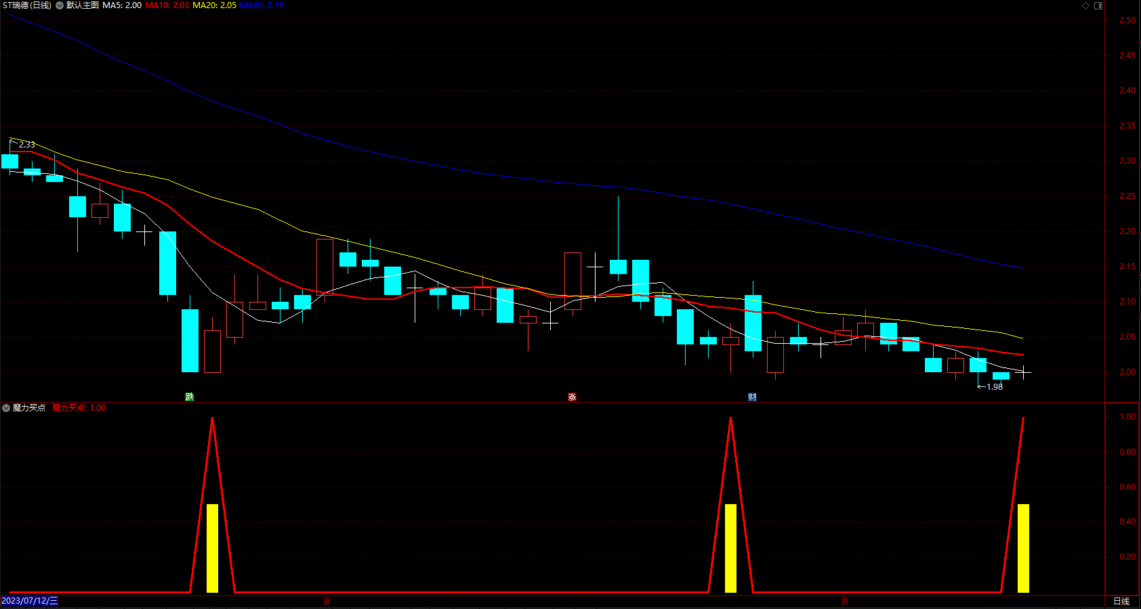
Task: Click the middle yellow buy-signal bar
Action: click(730, 548)
